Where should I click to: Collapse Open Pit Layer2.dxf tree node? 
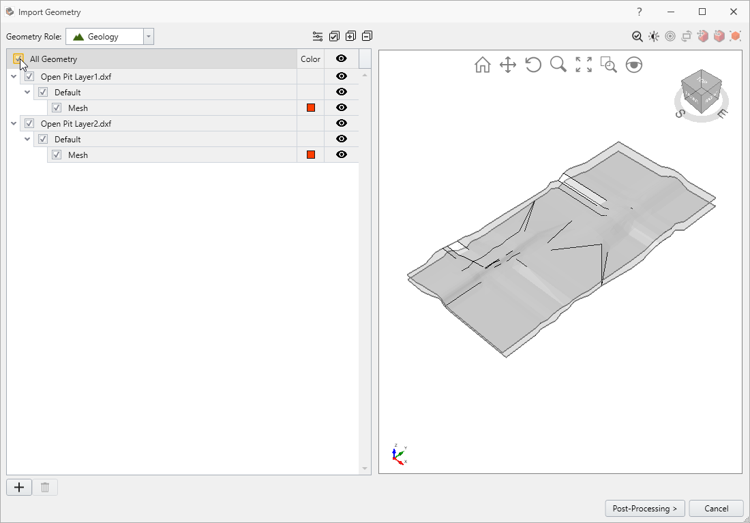[x=14, y=124]
